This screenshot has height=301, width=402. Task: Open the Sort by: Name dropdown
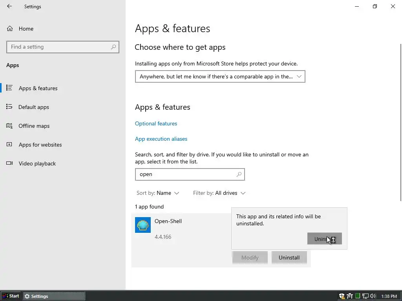pos(158,193)
